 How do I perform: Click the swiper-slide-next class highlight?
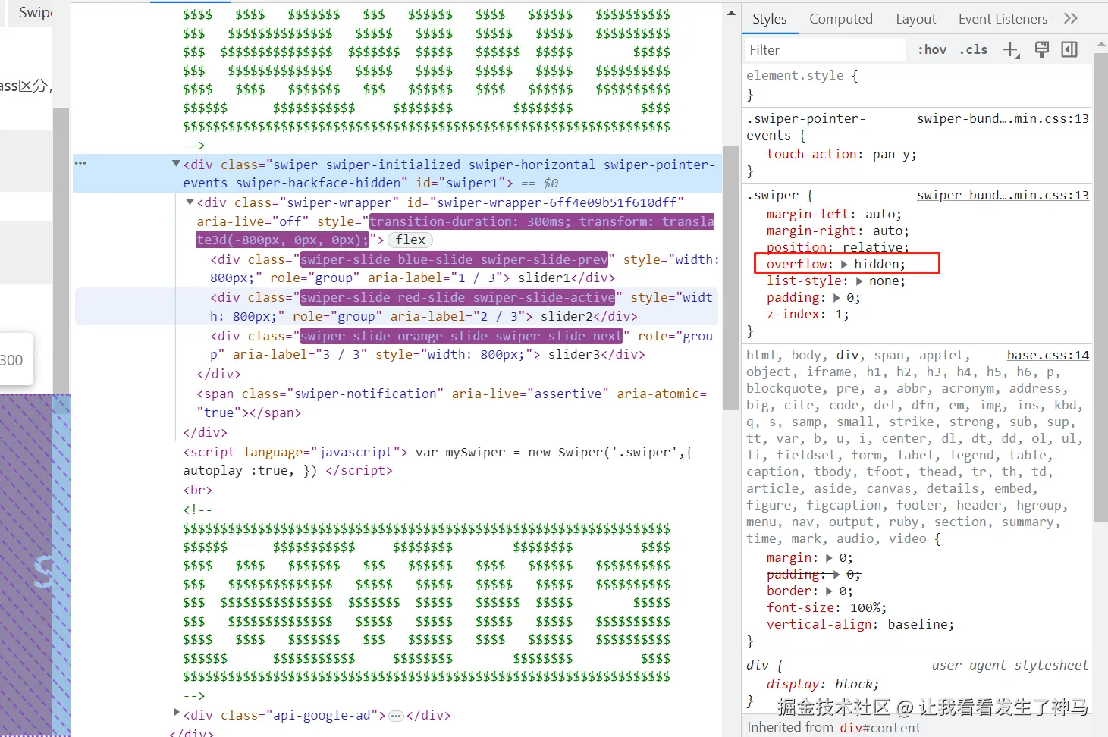click(462, 336)
